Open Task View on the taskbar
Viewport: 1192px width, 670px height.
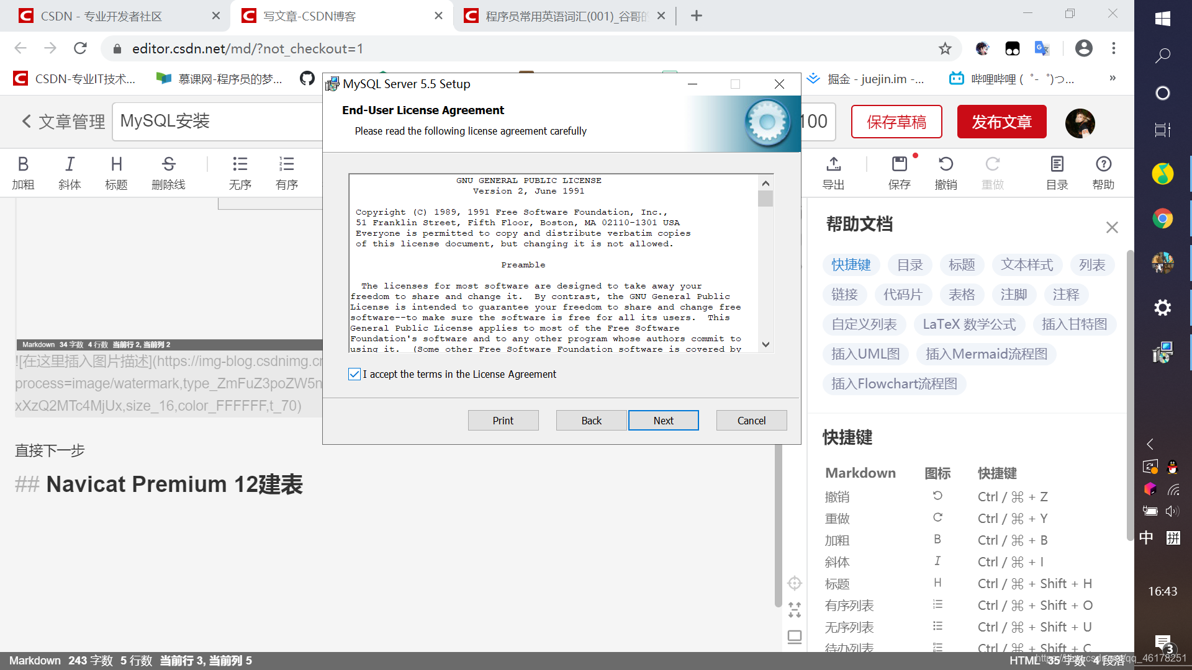click(x=1162, y=130)
